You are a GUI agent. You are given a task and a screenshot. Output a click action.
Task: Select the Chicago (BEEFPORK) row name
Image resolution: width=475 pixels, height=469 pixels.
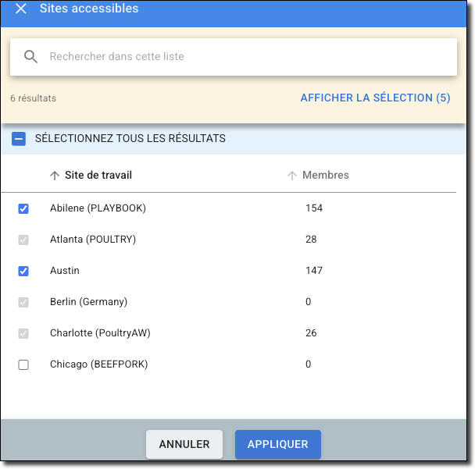(x=98, y=364)
